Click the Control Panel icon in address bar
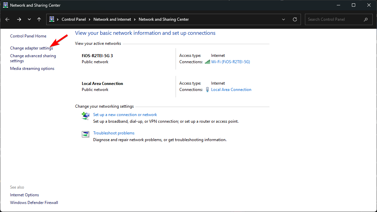 coord(52,19)
